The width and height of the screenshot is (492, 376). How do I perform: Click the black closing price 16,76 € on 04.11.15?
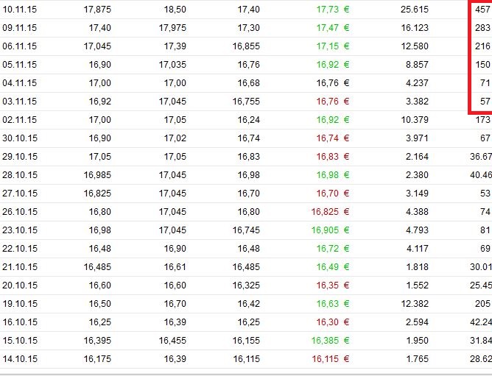coord(332,82)
